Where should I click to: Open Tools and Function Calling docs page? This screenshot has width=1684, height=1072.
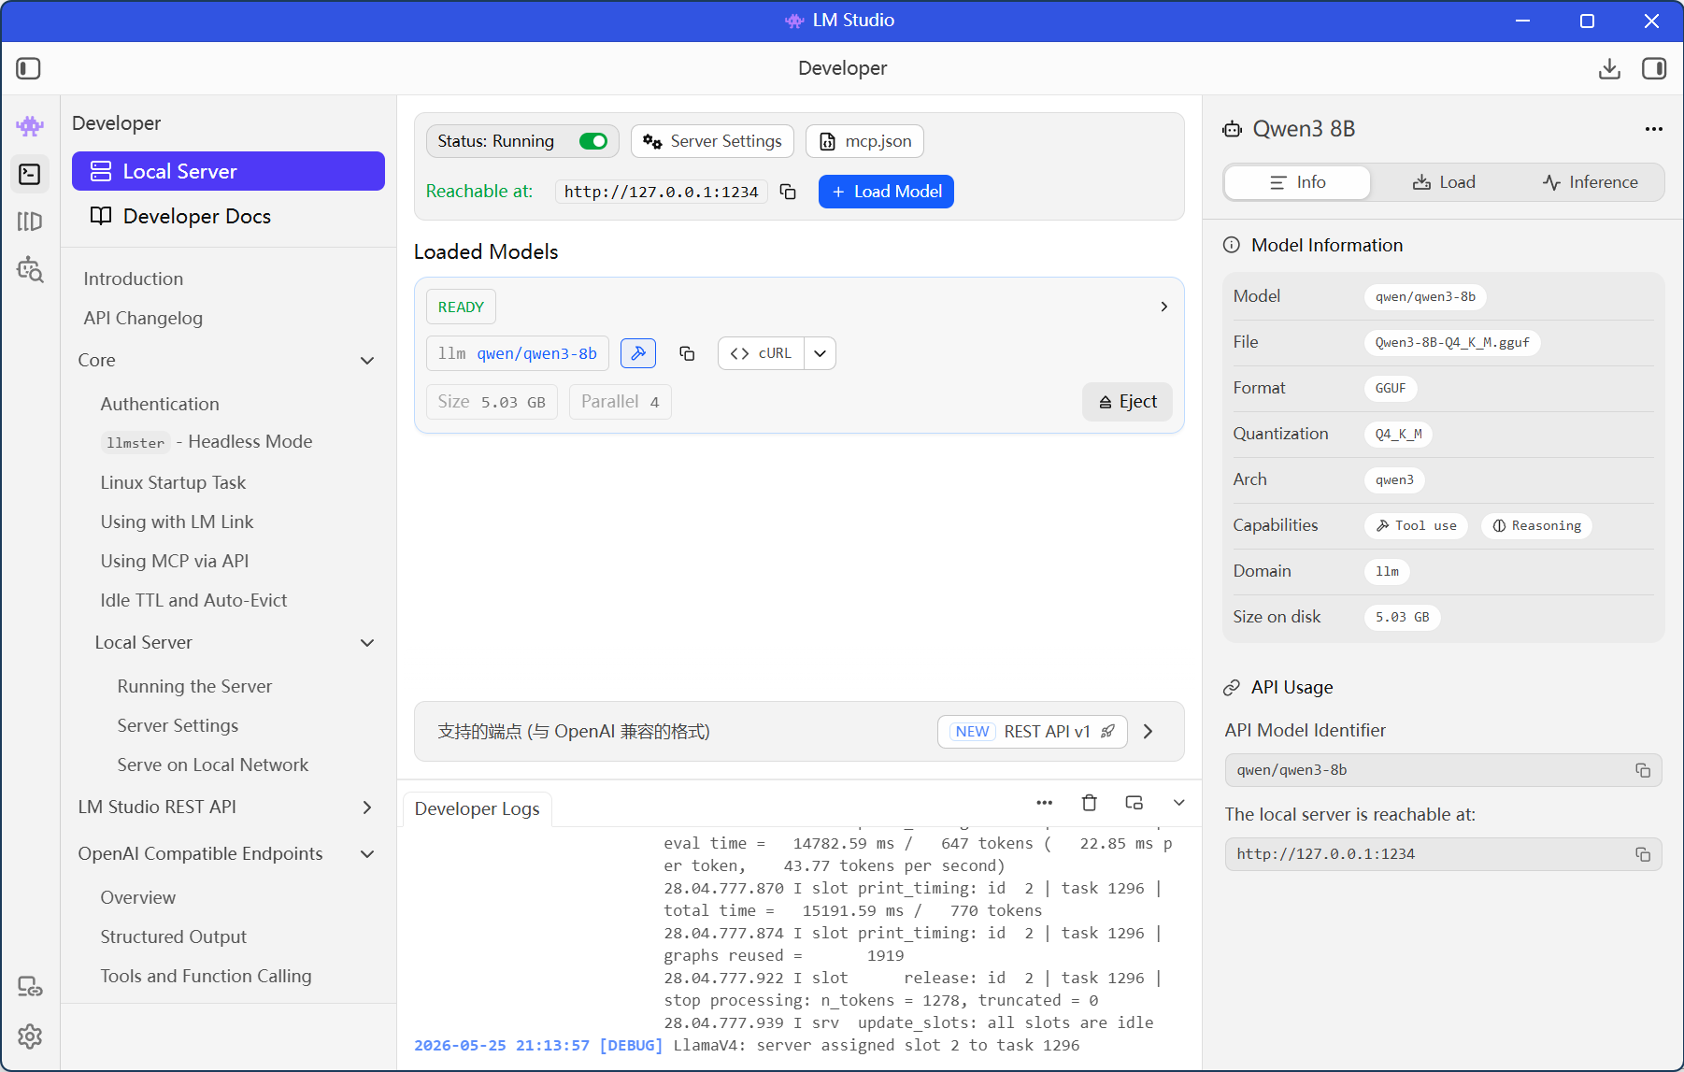point(206,976)
